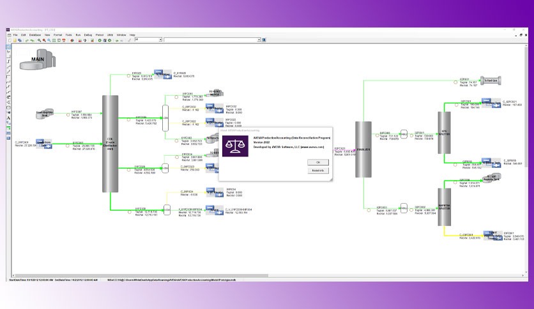The height and width of the screenshot is (309, 534).
Task: Click the new document toolbar icon
Action: [x=10, y=40]
